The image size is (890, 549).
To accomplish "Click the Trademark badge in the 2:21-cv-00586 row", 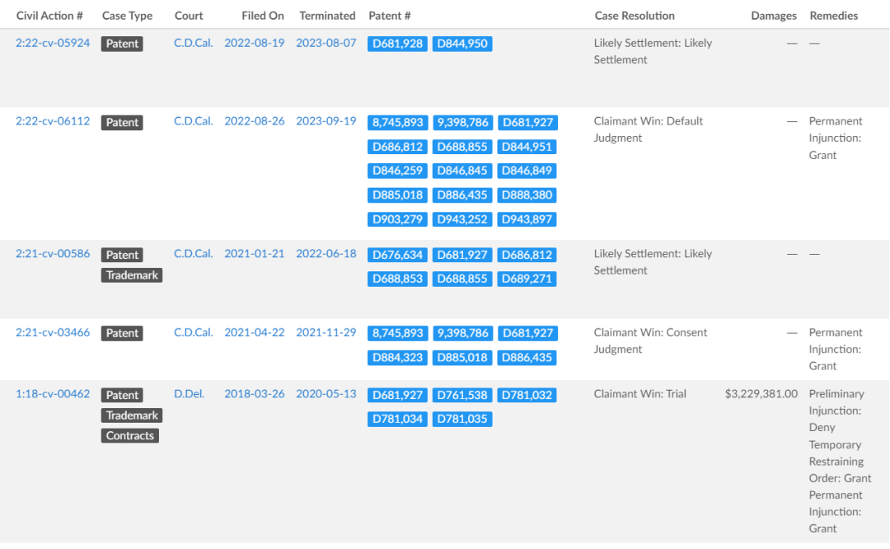I will [132, 275].
